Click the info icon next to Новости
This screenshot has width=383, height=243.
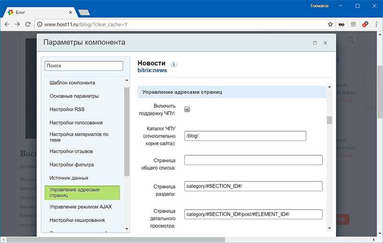[174, 64]
